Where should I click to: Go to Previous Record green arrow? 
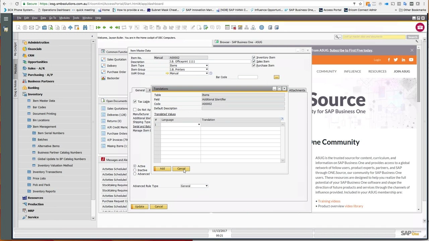pos(104,27)
